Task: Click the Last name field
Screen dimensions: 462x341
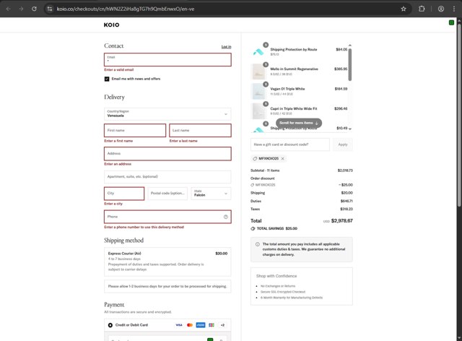Action: (200, 130)
